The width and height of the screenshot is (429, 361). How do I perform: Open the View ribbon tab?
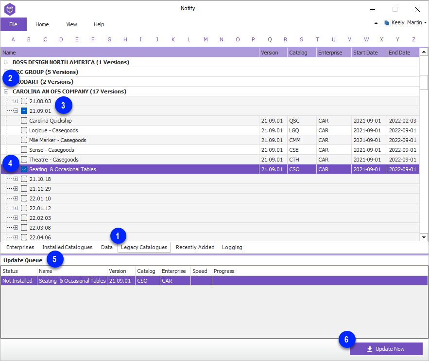(71, 24)
